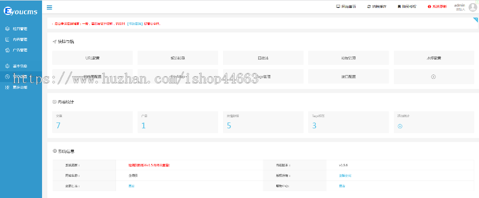Screen dimensions: 479x198
Task: Click the blue corner tag on notice
Action: coord(475,20)
